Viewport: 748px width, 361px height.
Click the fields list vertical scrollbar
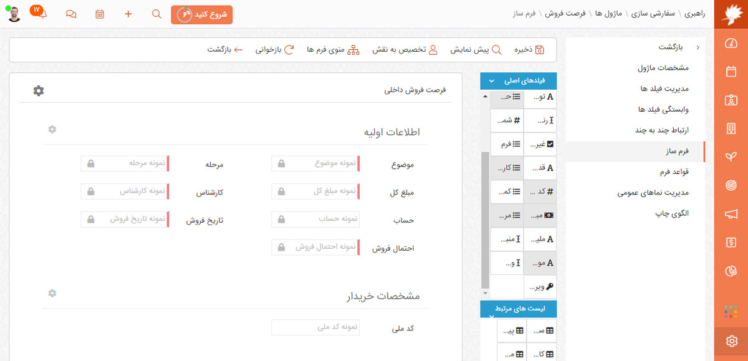(x=485, y=218)
